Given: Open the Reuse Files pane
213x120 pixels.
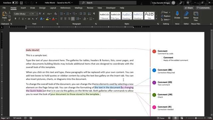Looking at the screenshot, I should point(196,16).
